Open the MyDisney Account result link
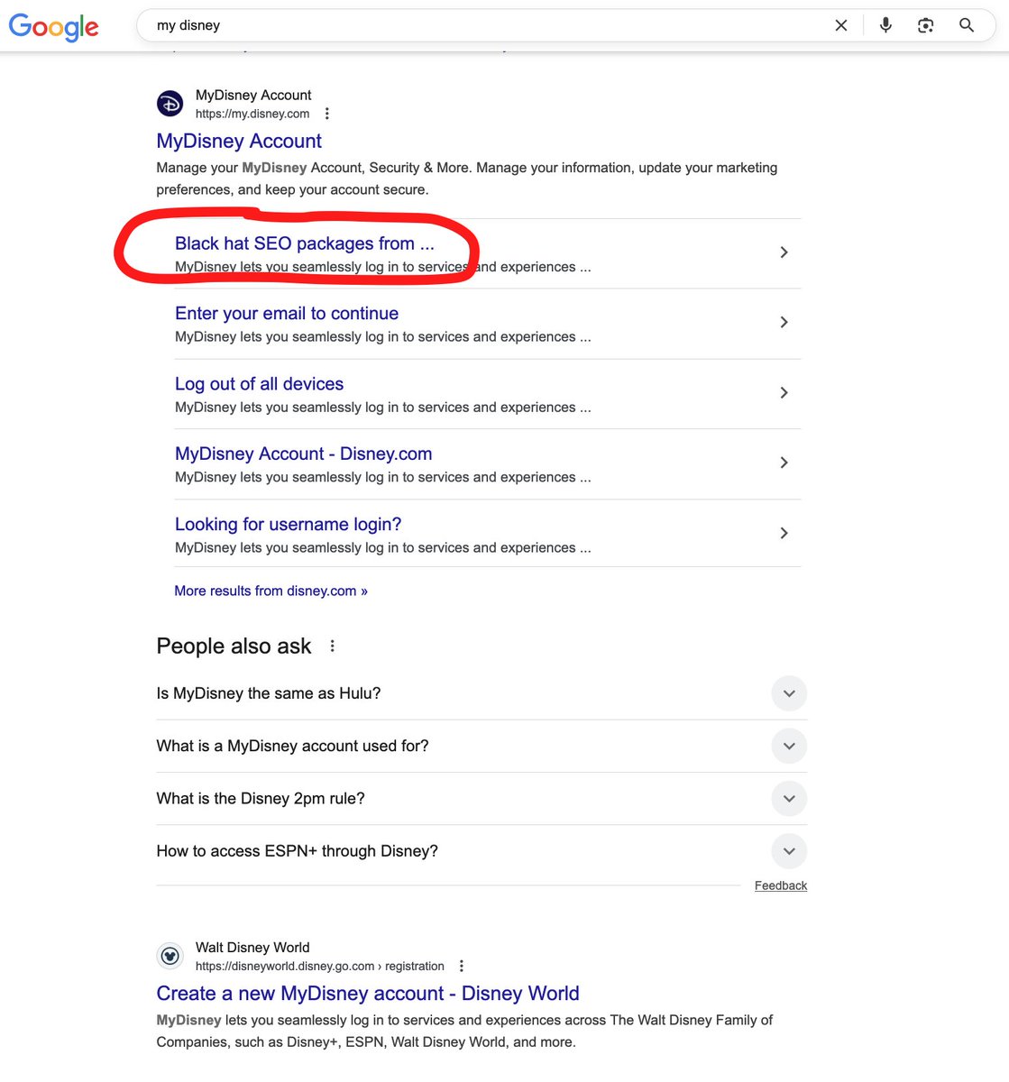The width and height of the screenshot is (1009, 1082). [238, 141]
